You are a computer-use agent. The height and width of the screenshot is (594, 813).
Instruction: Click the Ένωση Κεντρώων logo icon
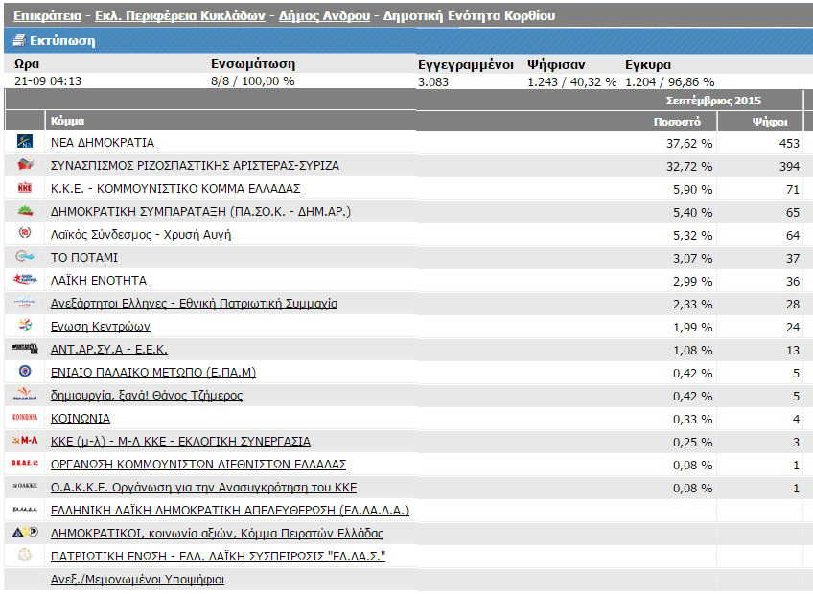pos(25,325)
